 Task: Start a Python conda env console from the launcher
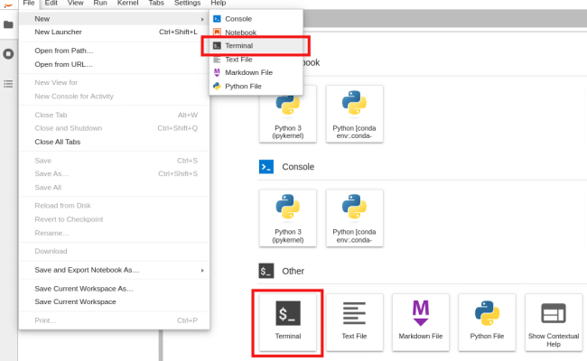tap(354, 218)
